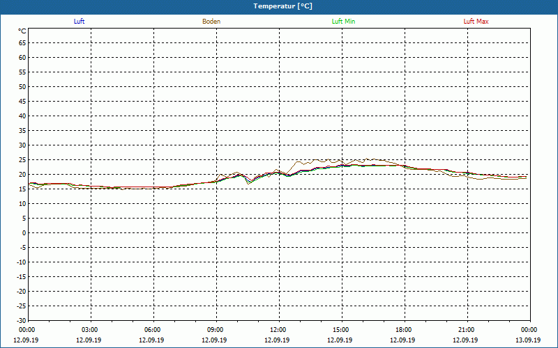
Task: Click the 0 y-axis label
Action: point(24,233)
